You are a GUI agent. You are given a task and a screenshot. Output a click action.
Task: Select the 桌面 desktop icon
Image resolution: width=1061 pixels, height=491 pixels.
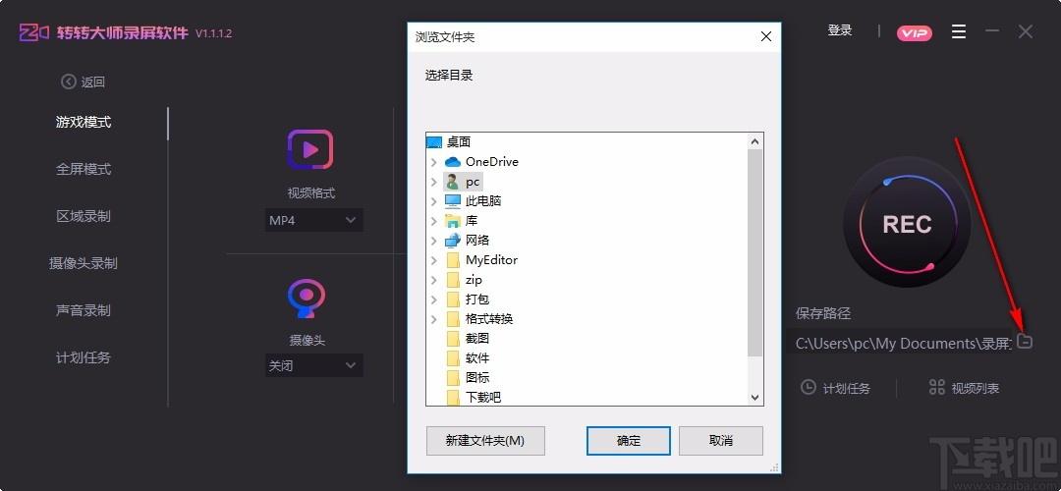(434, 142)
